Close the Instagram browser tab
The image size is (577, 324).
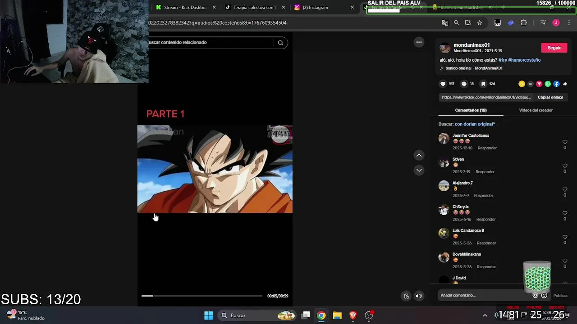pos(352,7)
